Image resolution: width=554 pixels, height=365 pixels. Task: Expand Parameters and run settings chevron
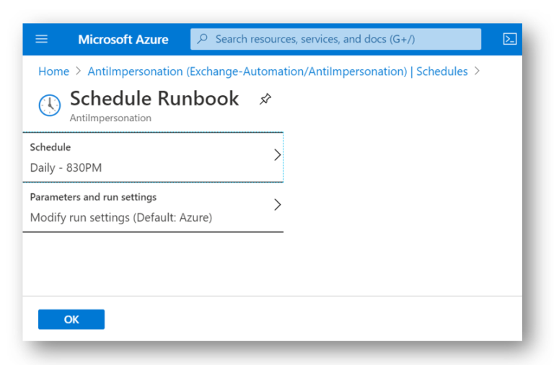pyautogui.click(x=277, y=205)
